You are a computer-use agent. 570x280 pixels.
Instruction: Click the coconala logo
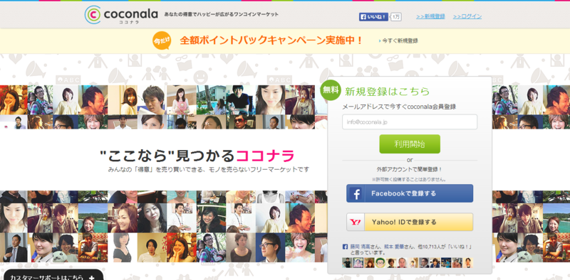click(x=121, y=15)
